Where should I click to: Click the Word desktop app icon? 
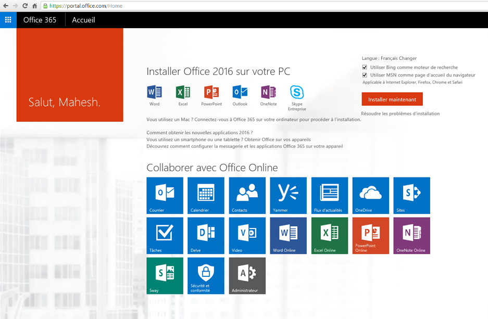click(x=154, y=92)
